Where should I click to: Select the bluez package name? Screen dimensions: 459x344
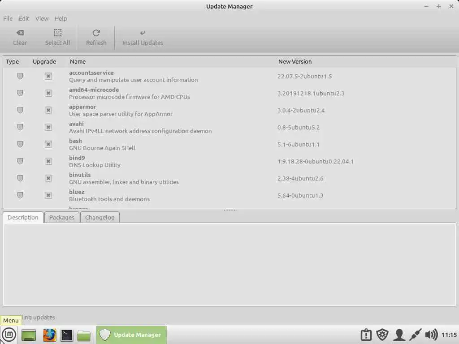click(77, 192)
